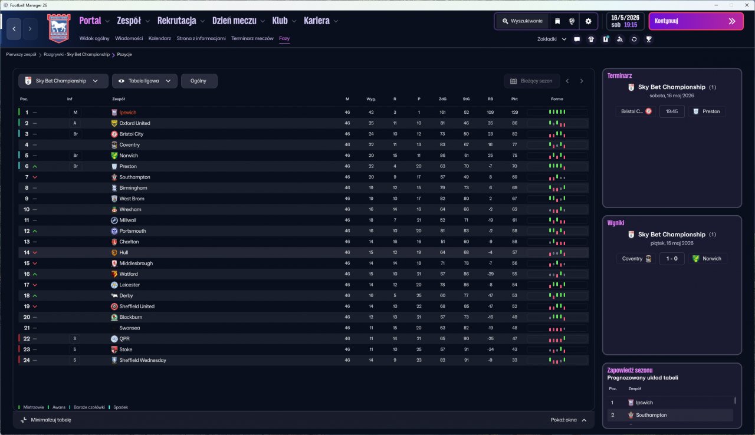Screen dimensions: 755x435
Task: Open the Southampton row in Prognozowany układ tabeli
Action: 670,415
